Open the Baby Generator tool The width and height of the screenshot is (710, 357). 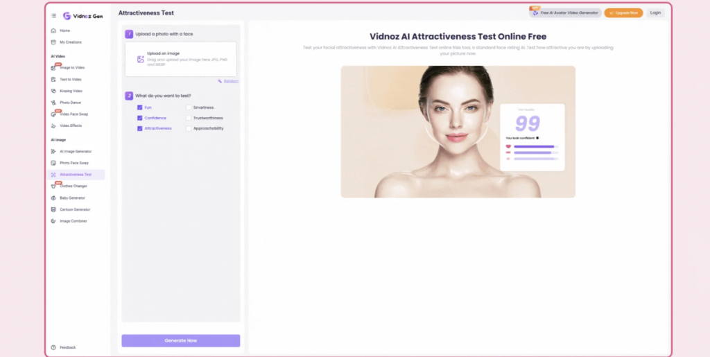point(71,198)
